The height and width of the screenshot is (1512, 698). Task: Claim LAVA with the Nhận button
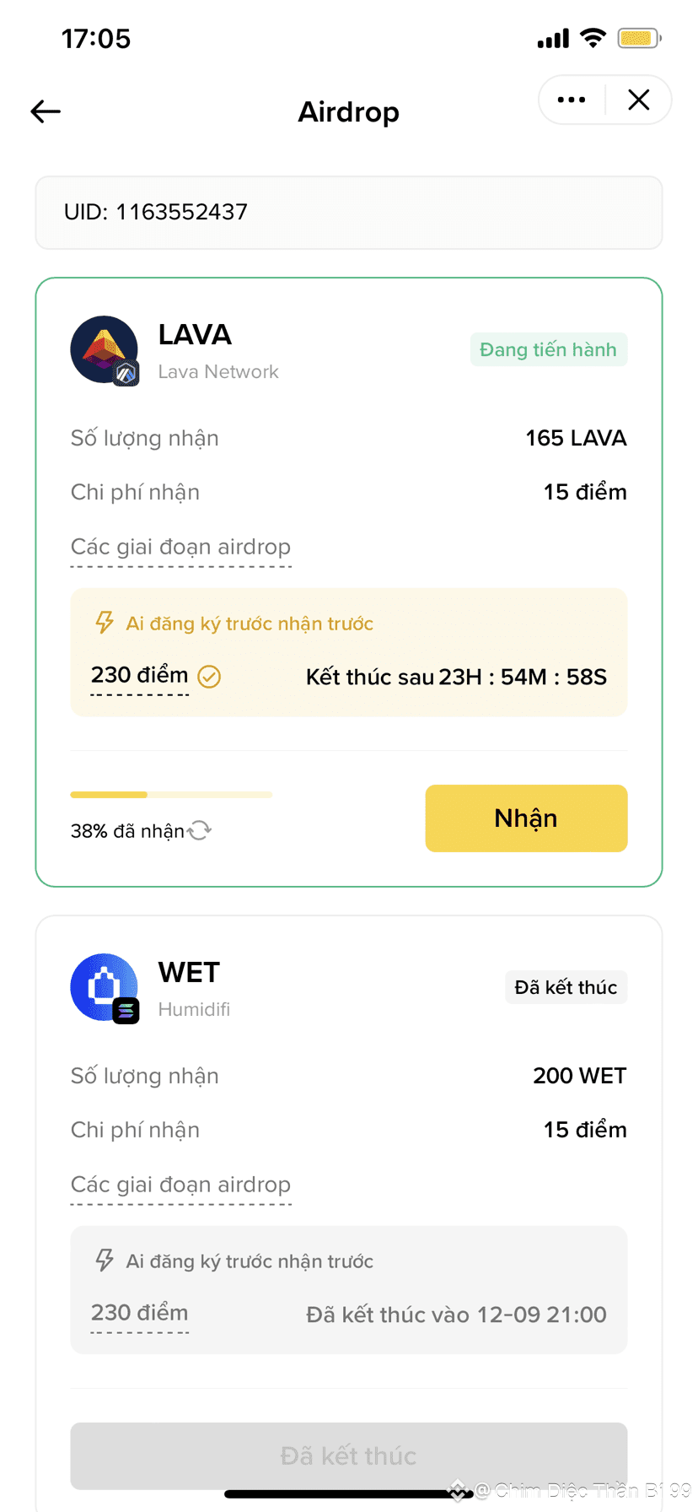tap(526, 818)
